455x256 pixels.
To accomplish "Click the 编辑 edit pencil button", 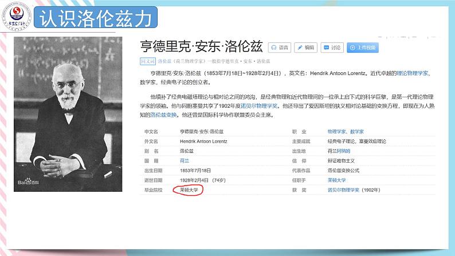I will pyautogui.click(x=306, y=48).
